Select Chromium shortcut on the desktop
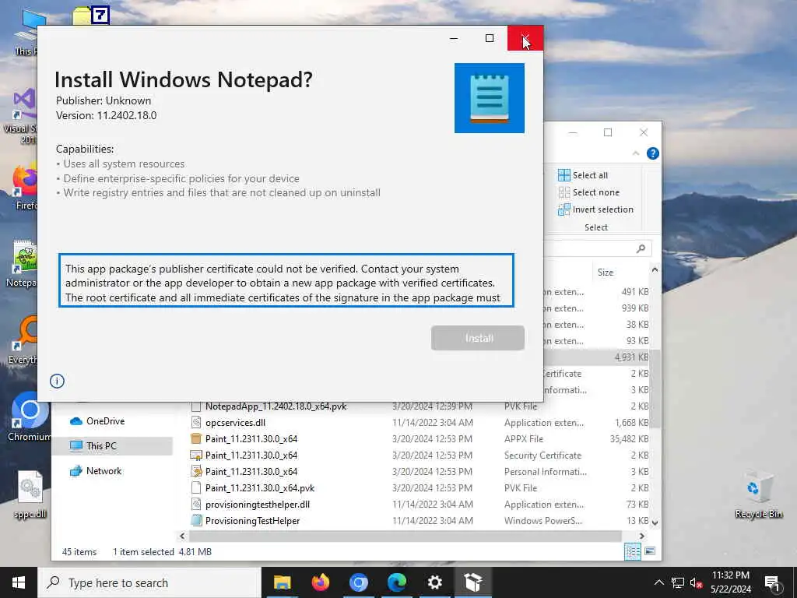 point(29,417)
